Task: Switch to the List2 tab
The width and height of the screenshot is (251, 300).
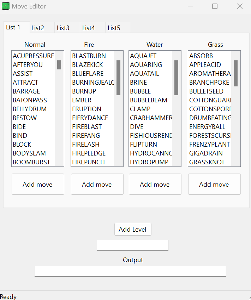Action: pos(38,28)
